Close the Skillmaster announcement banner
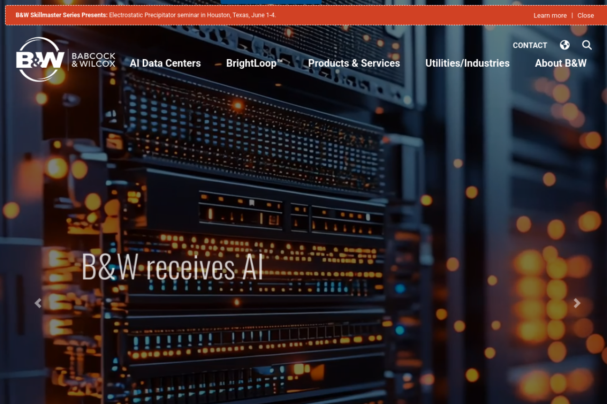This screenshot has height=404, width=607. point(585,15)
